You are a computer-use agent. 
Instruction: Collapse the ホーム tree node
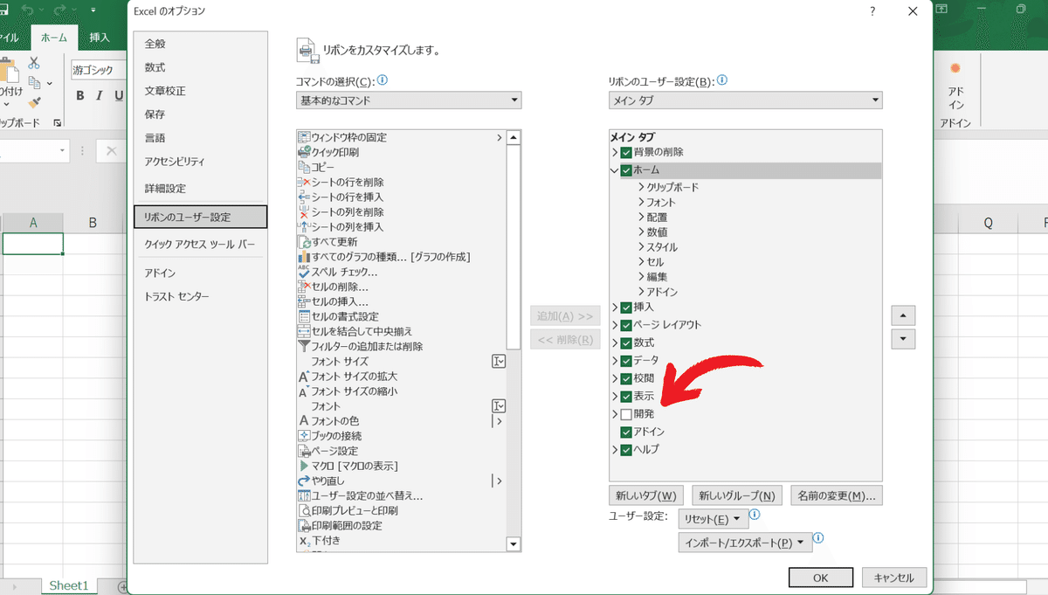[x=615, y=170]
